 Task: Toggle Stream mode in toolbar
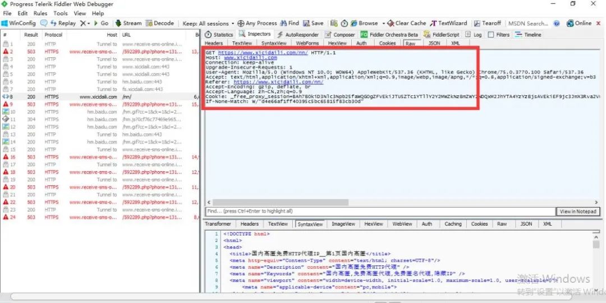pos(128,23)
